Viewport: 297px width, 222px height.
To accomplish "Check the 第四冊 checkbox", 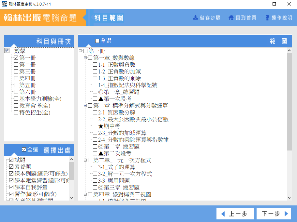I will [16, 78].
